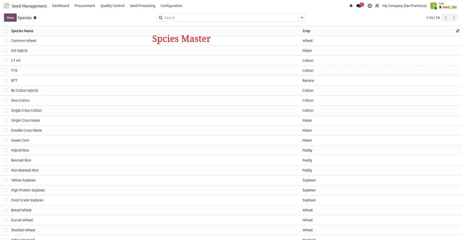Viewport: 462px width, 240px height.
Task: Open the Basmati Rice record
Action: (x=21, y=160)
